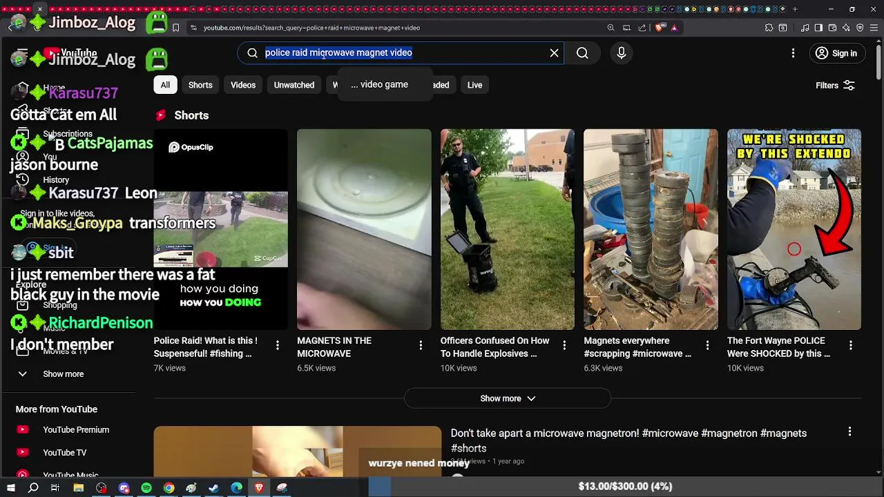Clear the YouTube search box text

tap(554, 53)
